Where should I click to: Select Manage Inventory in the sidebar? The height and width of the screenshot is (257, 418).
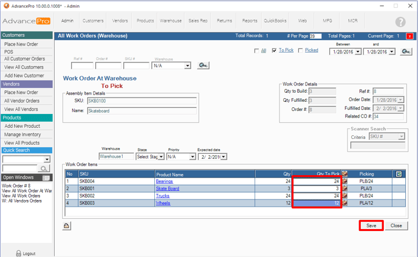pos(22,133)
